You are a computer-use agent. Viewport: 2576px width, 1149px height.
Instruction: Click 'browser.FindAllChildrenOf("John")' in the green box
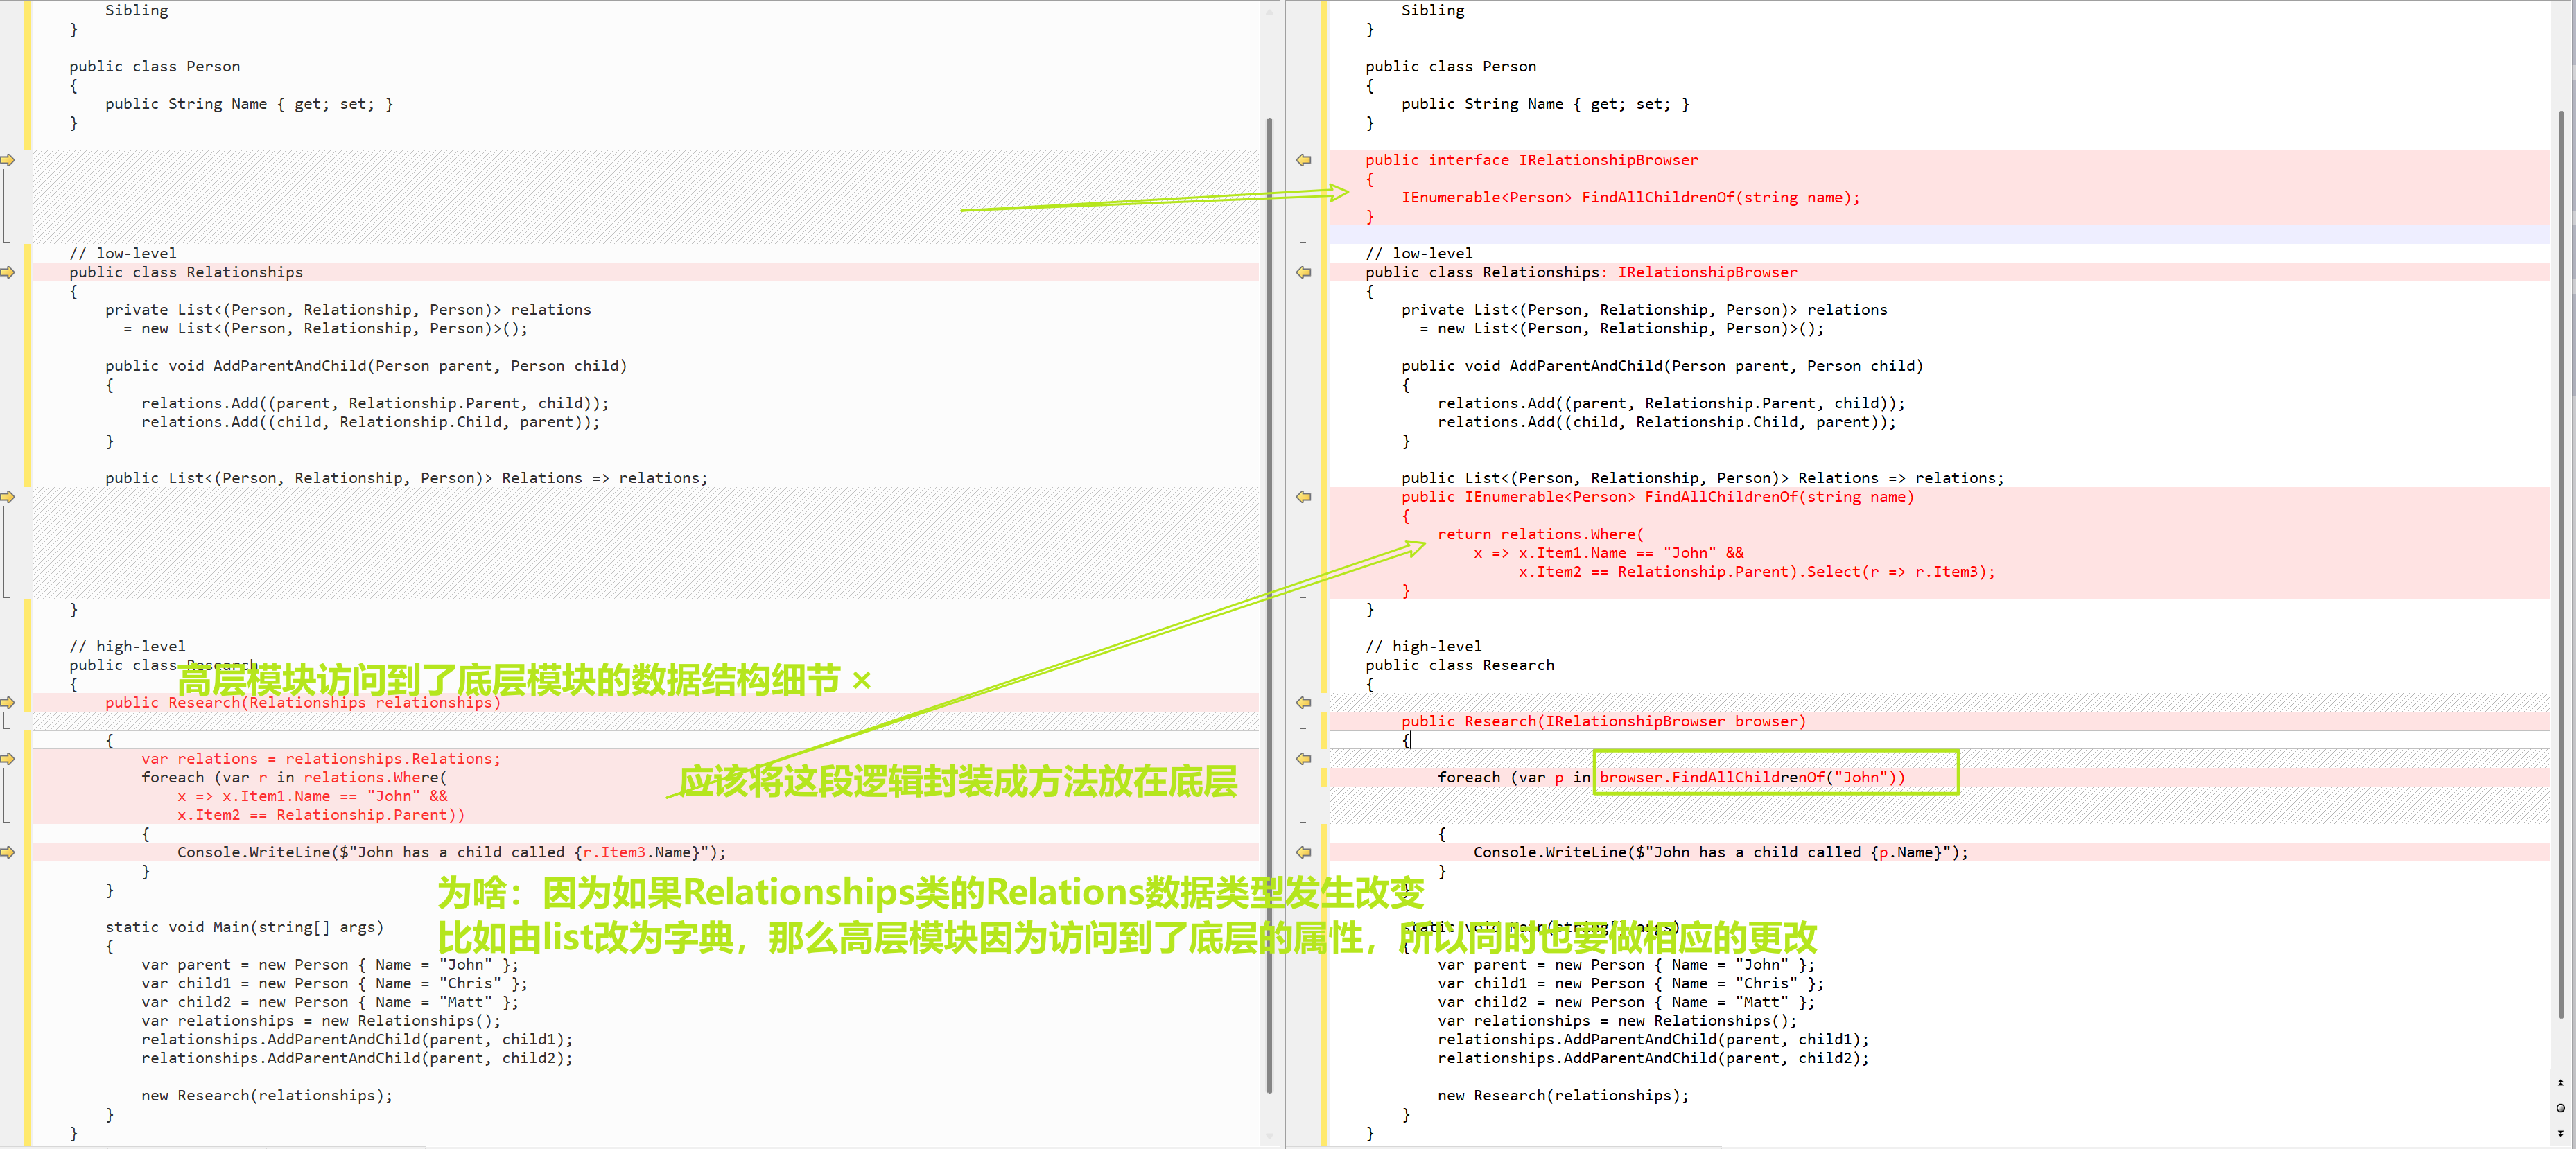point(1751,777)
